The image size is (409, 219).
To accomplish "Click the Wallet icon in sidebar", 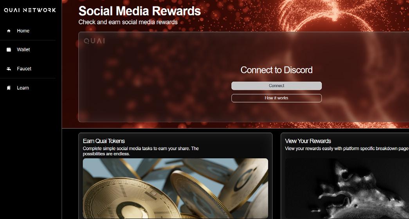I will pyautogui.click(x=9, y=50).
